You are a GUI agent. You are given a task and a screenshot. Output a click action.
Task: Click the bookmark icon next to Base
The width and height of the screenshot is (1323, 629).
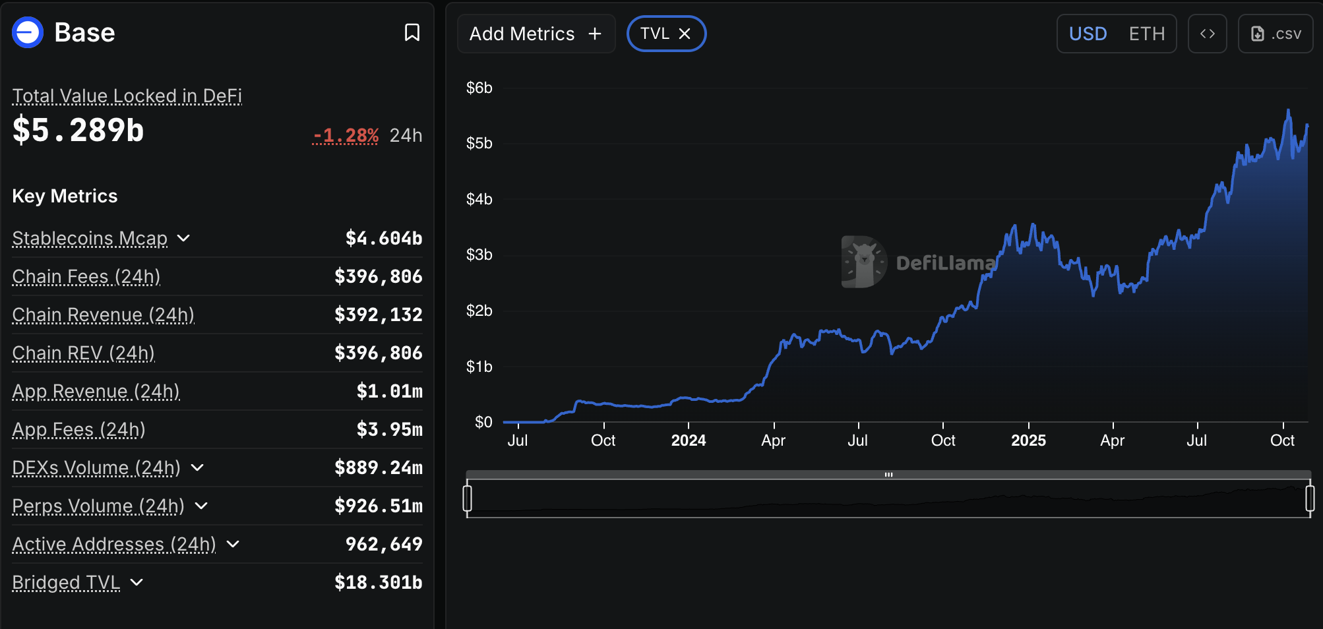click(x=412, y=32)
